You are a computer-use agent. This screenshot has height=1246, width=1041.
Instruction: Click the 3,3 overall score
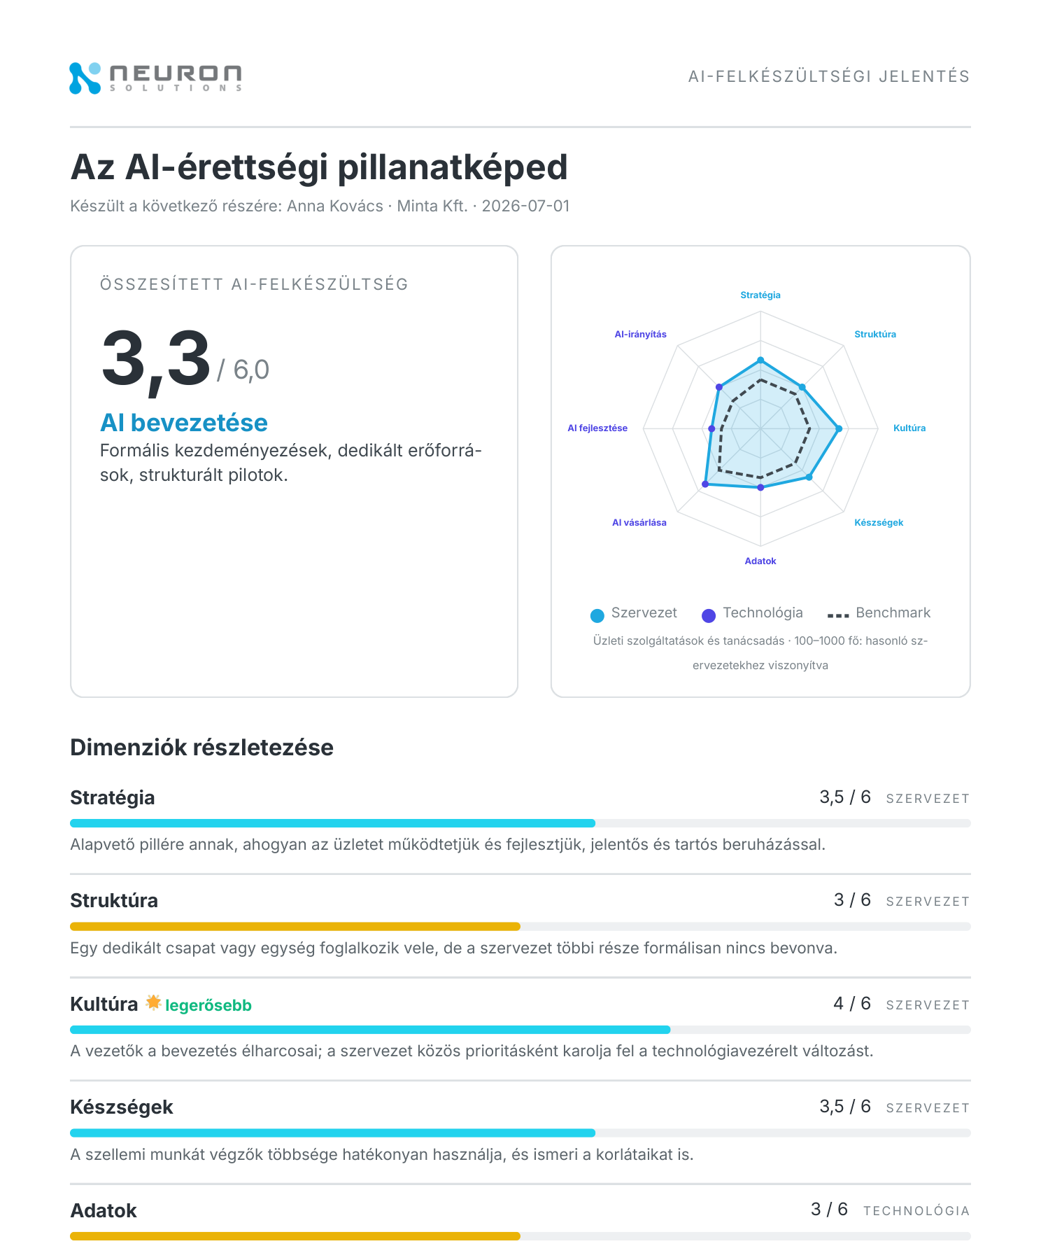pos(155,360)
